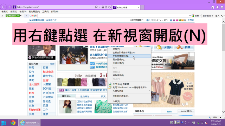Click the page scrollbar down arrow
Viewport: 225px width, 126px height.
click(224, 112)
